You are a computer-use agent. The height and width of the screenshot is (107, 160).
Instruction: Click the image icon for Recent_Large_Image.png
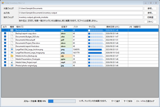tap(12, 53)
